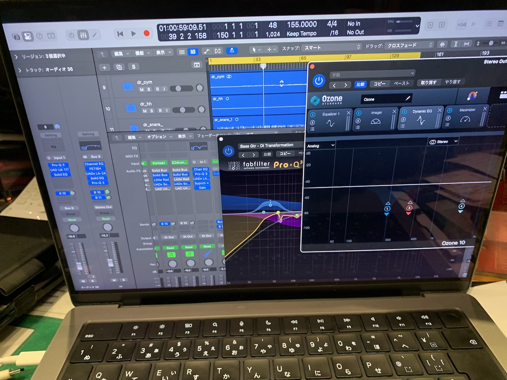Open the secondary crosshair tool dropdown

coord(271,49)
